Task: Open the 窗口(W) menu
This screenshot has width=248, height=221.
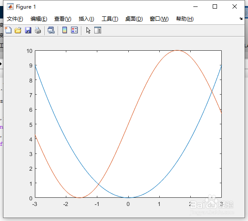Action: tap(159, 19)
